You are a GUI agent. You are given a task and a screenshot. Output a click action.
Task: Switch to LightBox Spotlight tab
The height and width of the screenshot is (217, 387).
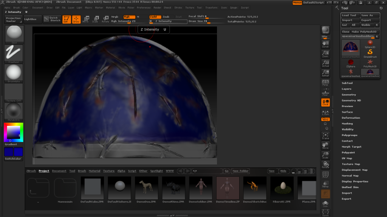pyautogui.click(x=156, y=171)
